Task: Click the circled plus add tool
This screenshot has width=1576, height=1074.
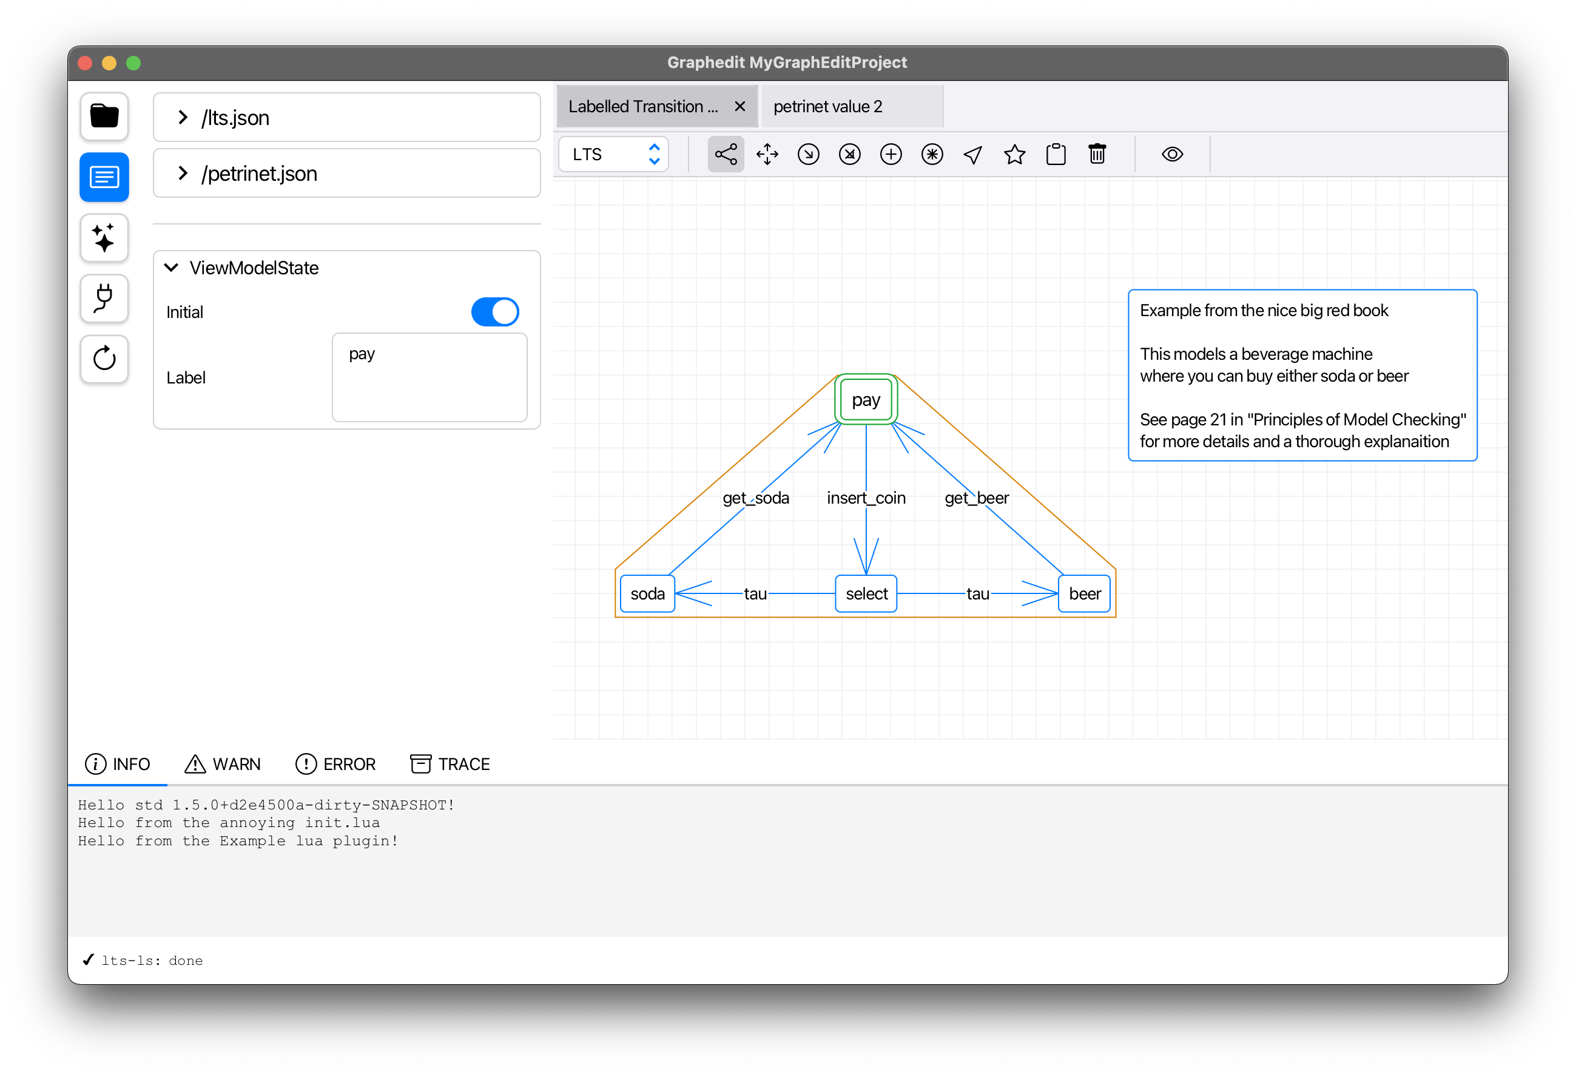Action: click(891, 155)
